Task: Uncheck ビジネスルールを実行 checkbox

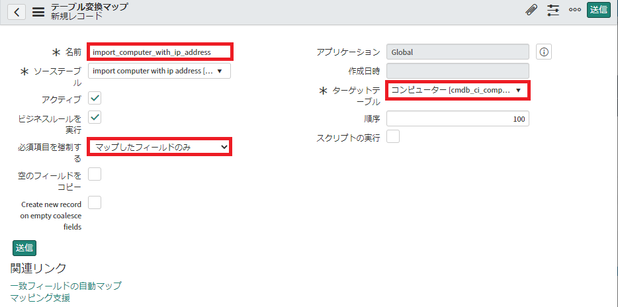Action: [x=95, y=117]
